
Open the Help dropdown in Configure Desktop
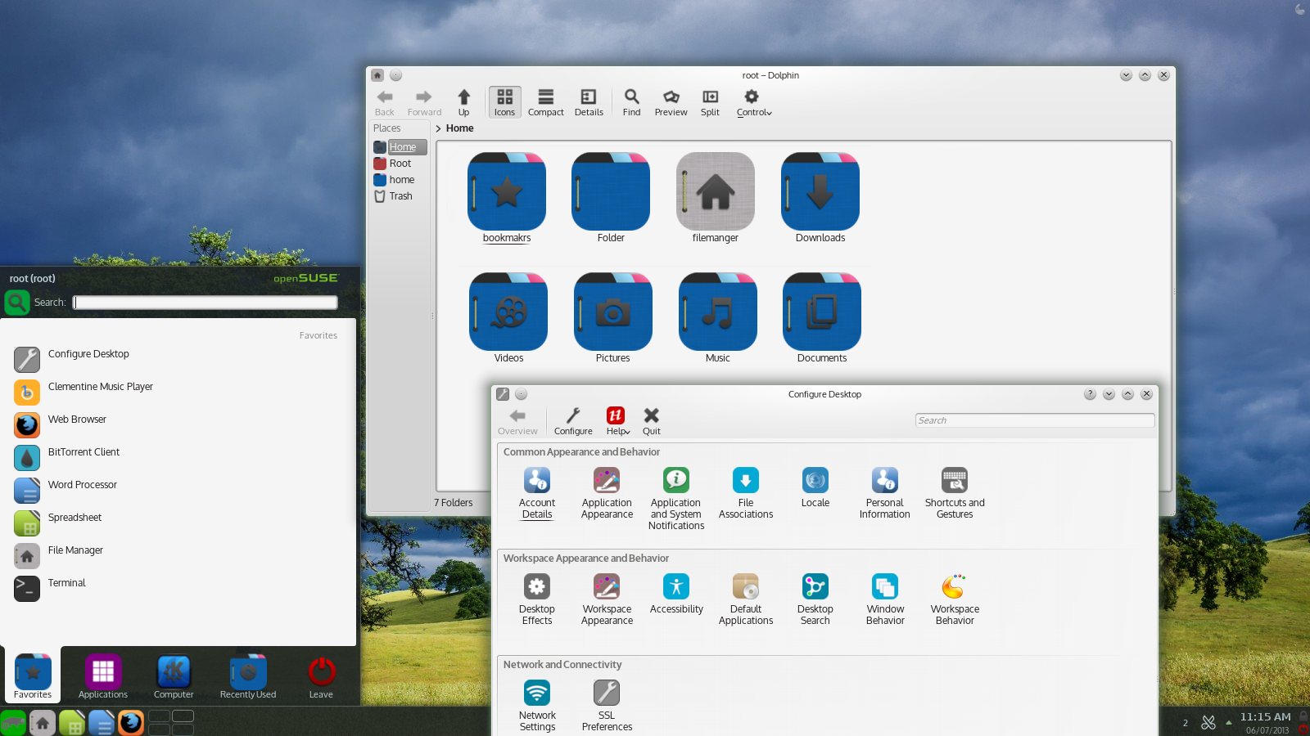[x=617, y=421]
